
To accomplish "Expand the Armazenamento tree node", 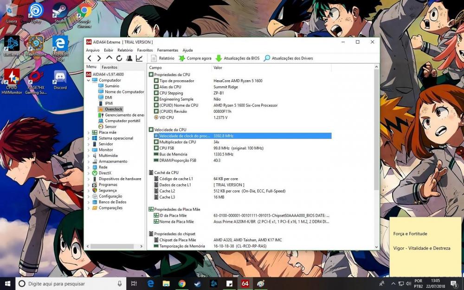I will 89,161.
